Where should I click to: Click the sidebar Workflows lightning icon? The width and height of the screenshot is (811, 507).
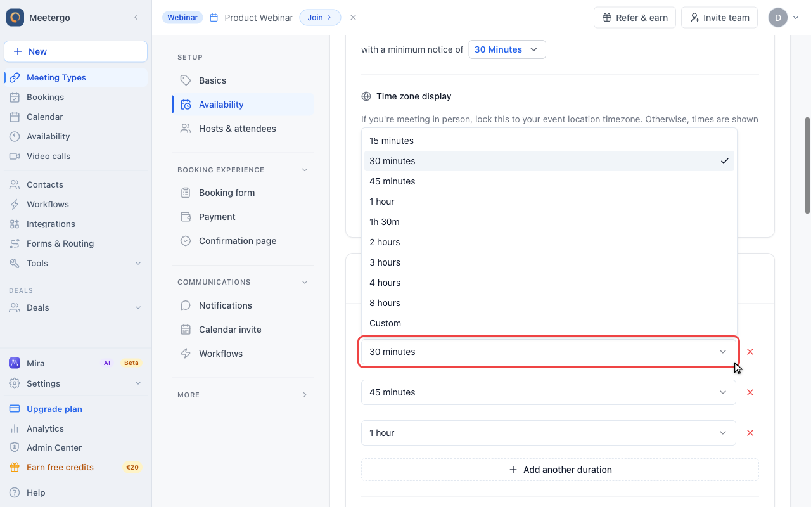tap(15, 204)
